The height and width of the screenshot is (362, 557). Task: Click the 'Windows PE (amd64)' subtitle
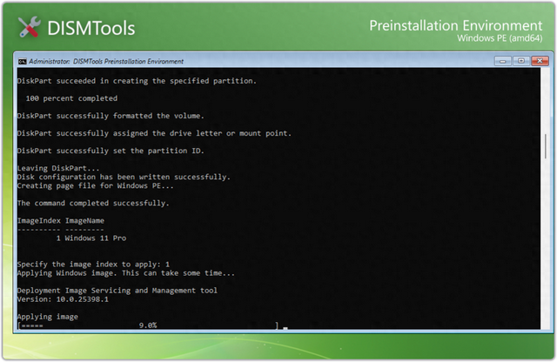[x=500, y=38]
